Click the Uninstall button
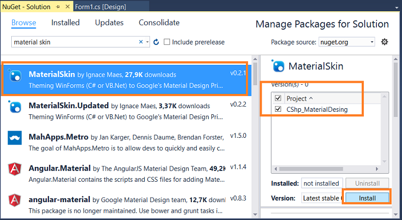This screenshot has width=402, height=220. point(367,183)
